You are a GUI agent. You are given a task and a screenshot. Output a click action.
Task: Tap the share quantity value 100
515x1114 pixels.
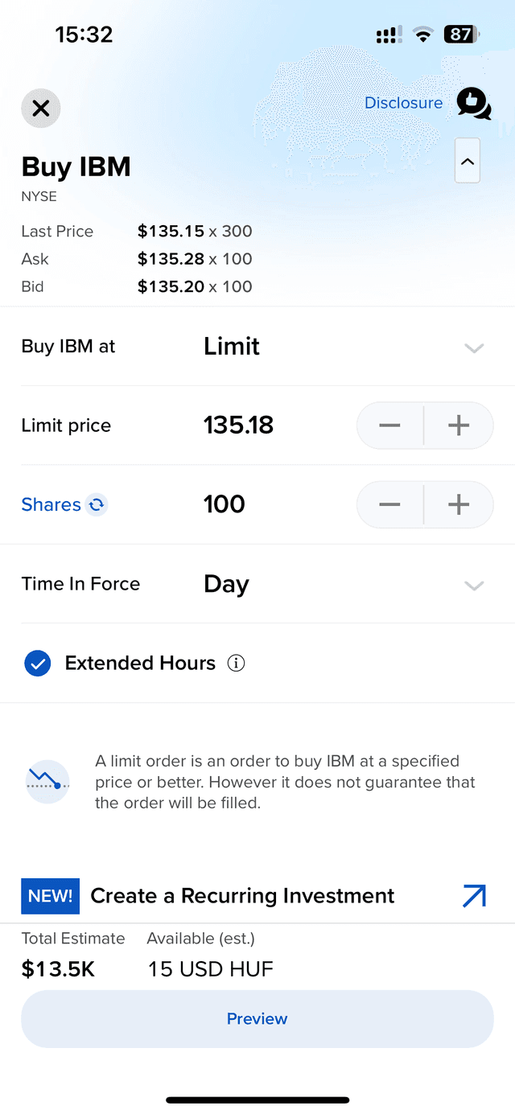pos(224,504)
